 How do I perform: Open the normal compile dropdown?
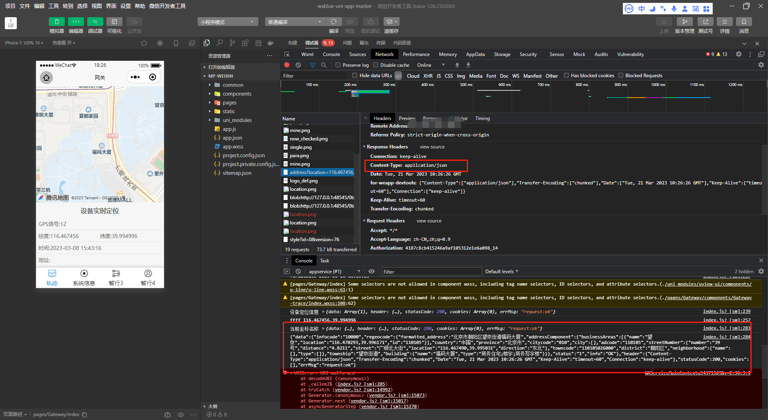click(295, 22)
